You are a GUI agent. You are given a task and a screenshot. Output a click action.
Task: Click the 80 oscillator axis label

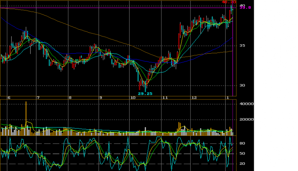pos(242,143)
